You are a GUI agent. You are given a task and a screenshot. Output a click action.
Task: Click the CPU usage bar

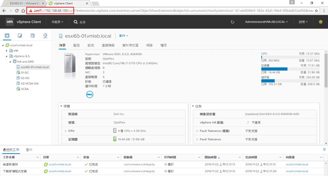coord(290,57)
